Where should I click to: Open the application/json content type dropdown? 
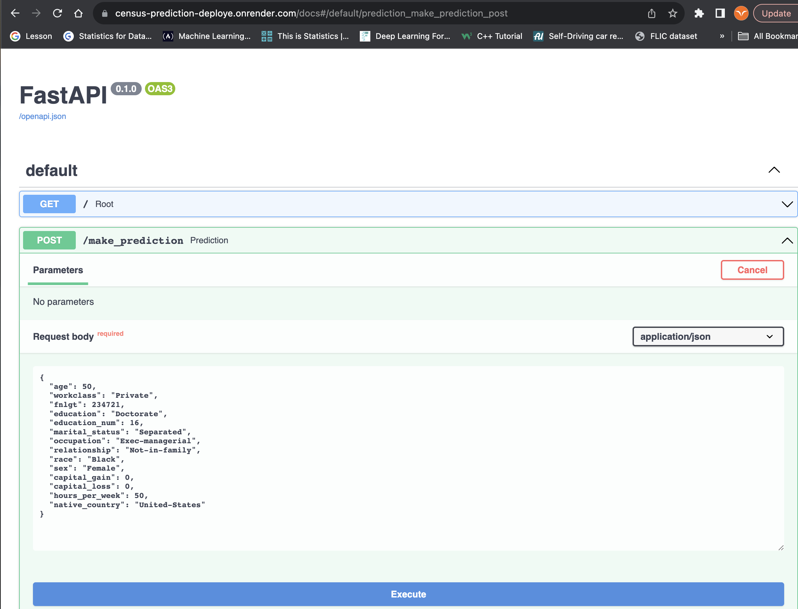click(x=708, y=336)
